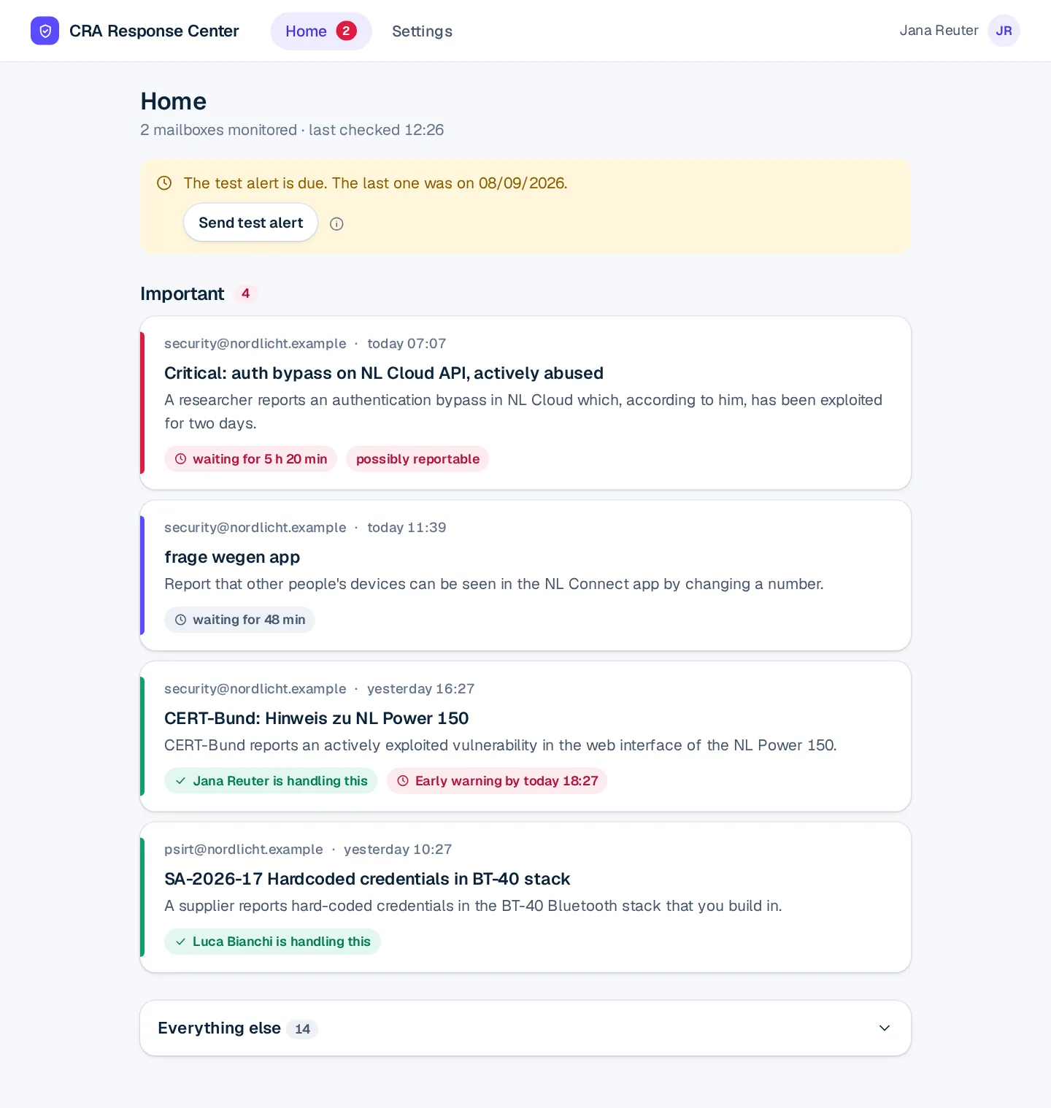The width and height of the screenshot is (1051, 1108).
Task: Expand the Everything else section title
Action: click(x=219, y=1028)
